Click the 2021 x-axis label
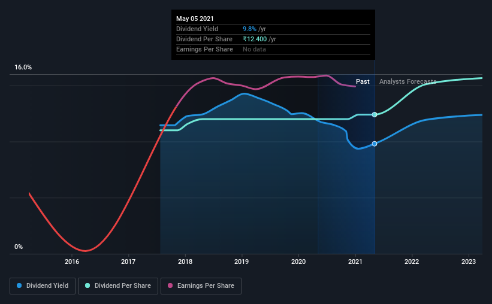This screenshot has height=304, width=492. point(355,262)
